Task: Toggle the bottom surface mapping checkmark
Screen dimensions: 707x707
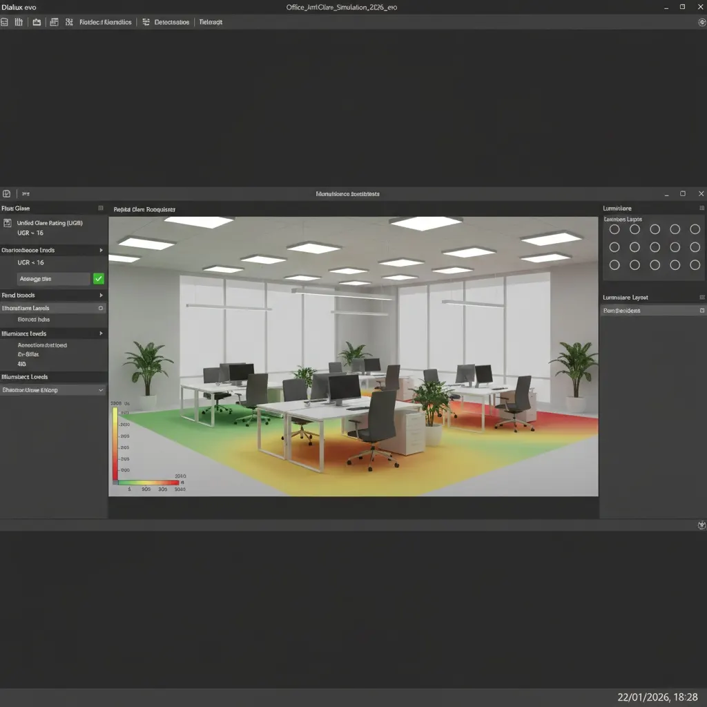Action: coord(101,389)
